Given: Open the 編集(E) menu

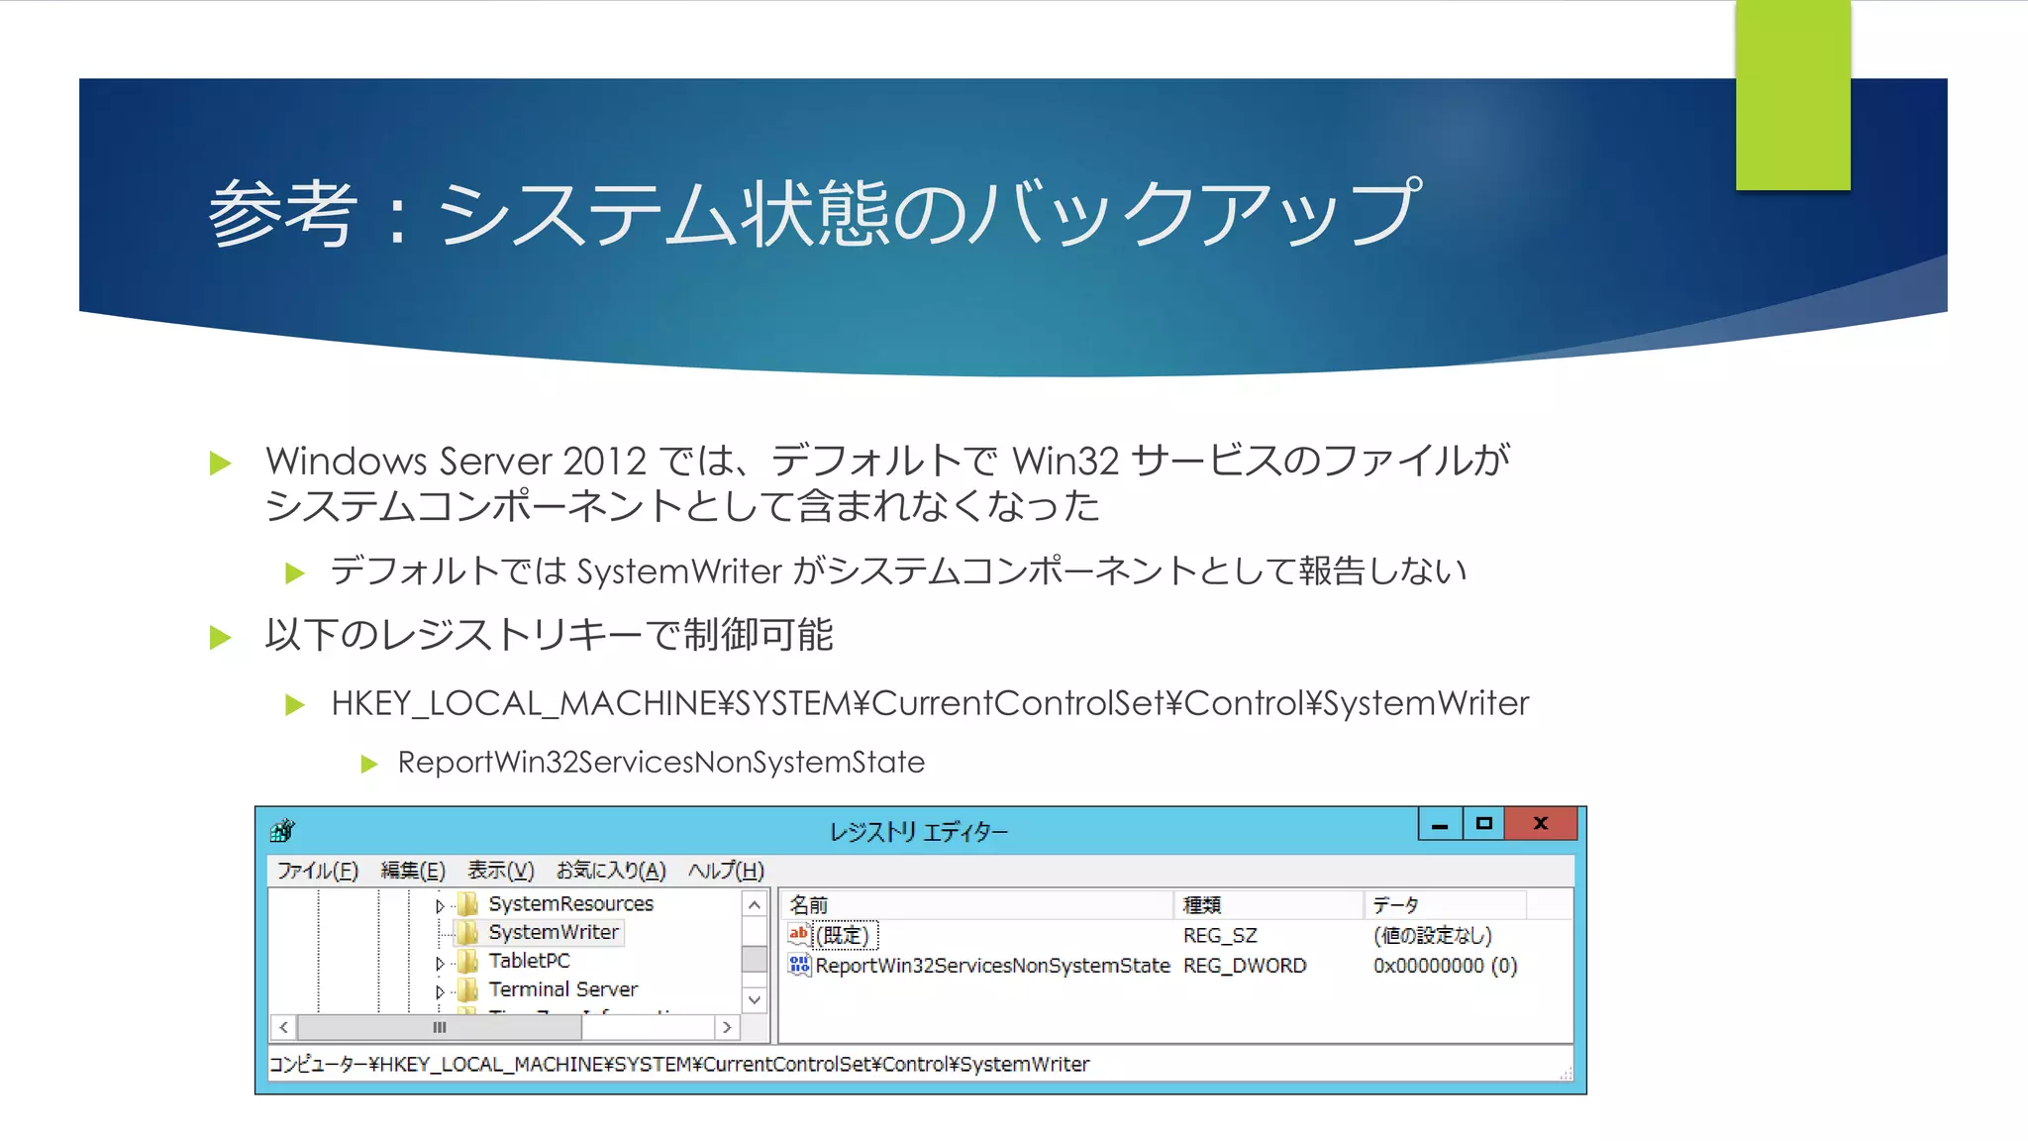Looking at the screenshot, I should click(x=413, y=871).
